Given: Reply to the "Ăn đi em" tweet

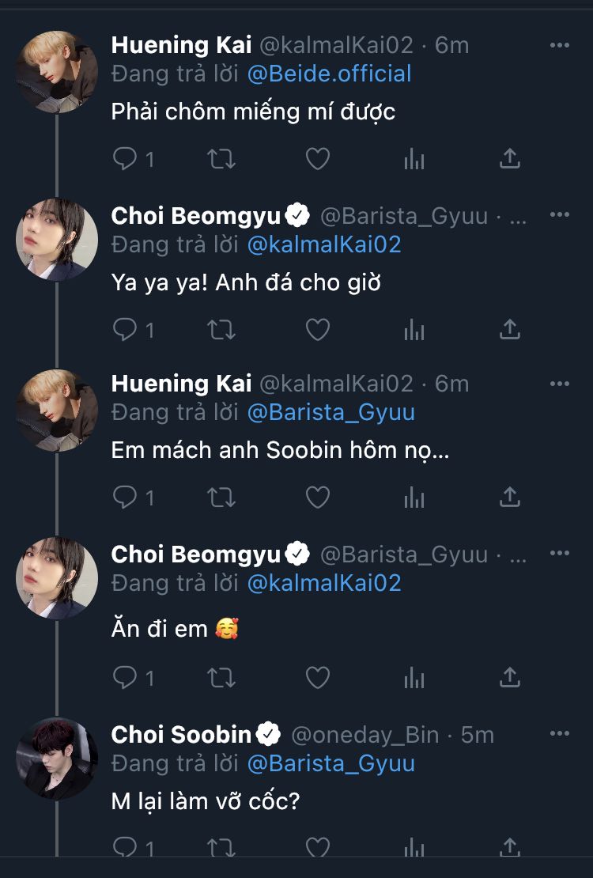Looking at the screenshot, I should pyautogui.click(x=126, y=677).
